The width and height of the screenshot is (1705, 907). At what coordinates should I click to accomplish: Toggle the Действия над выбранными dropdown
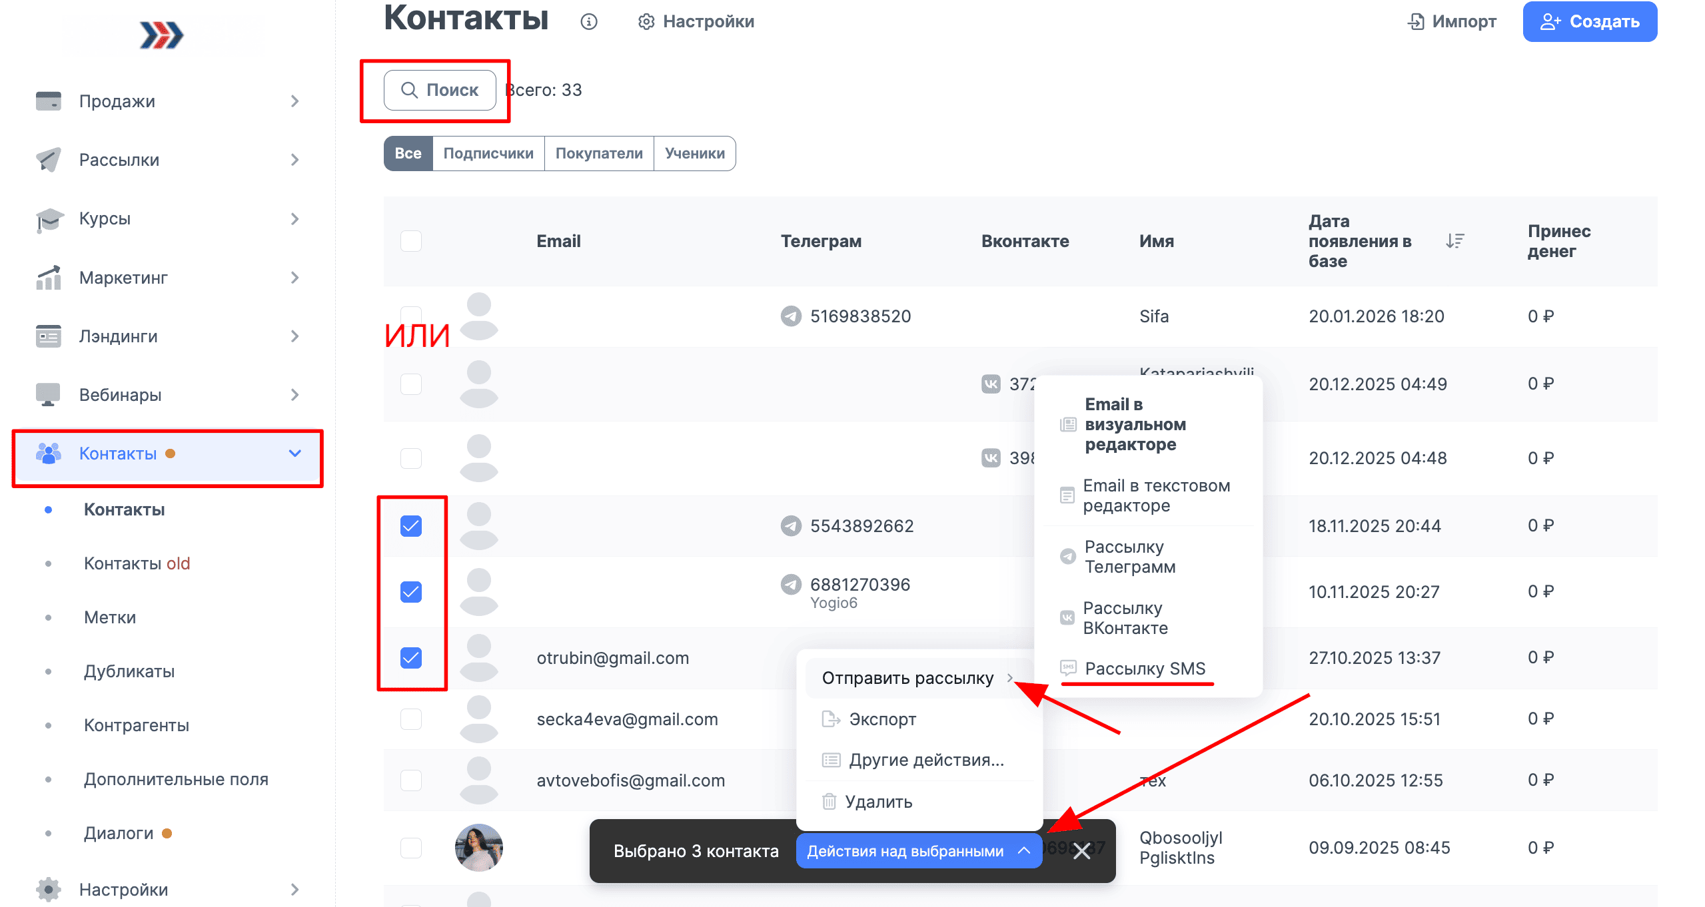tap(919, 851)
